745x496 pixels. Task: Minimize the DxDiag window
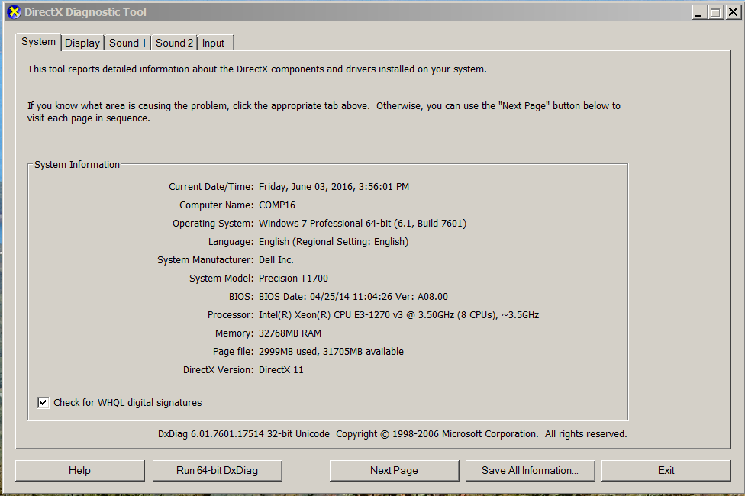(700, 11)
